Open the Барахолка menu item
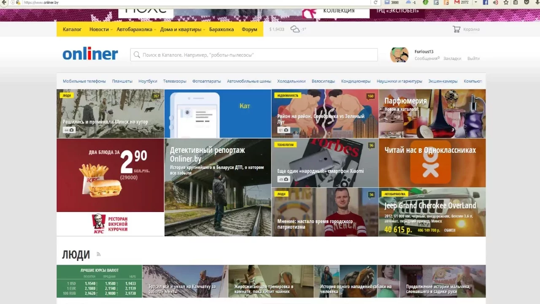 pyautogui.click(x=221, y=29)
